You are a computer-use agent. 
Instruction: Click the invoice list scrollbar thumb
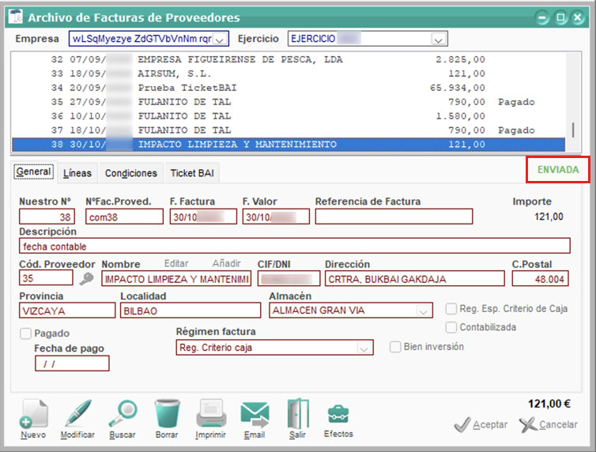tap(573, 130)
